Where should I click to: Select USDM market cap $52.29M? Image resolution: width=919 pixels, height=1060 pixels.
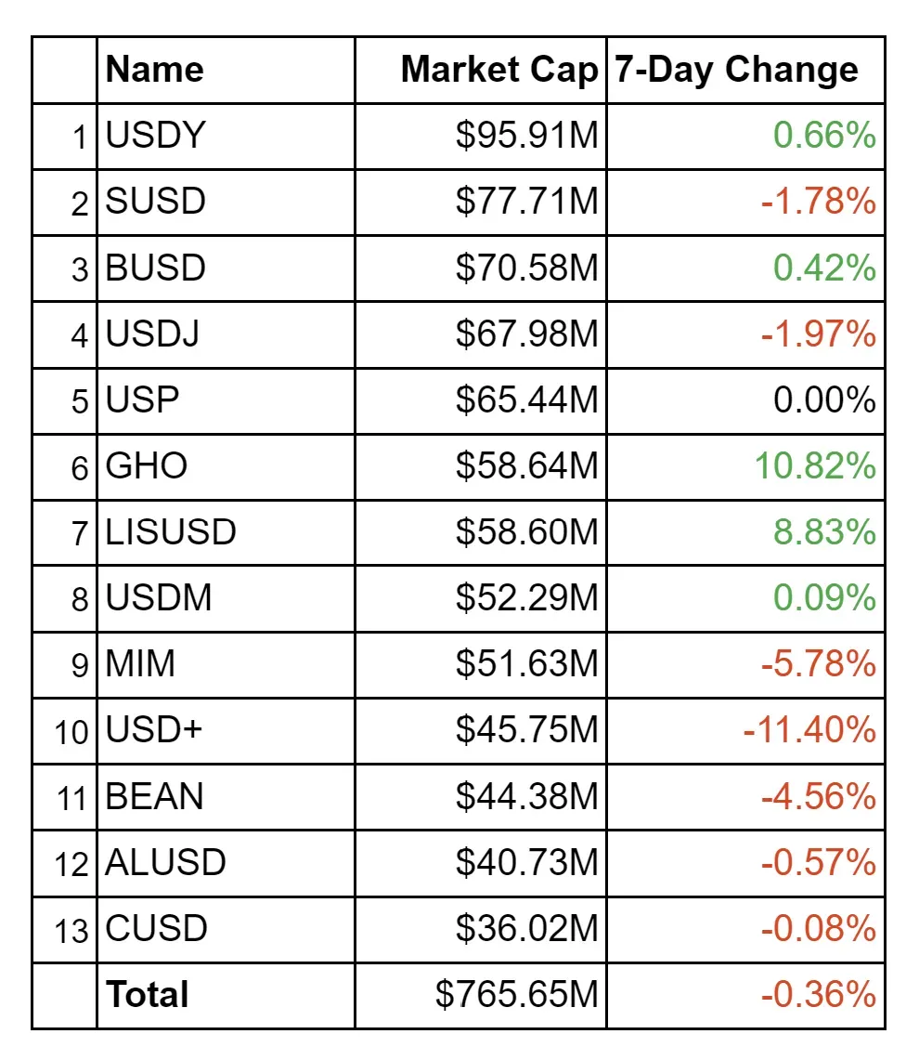[x=526, y=598]
